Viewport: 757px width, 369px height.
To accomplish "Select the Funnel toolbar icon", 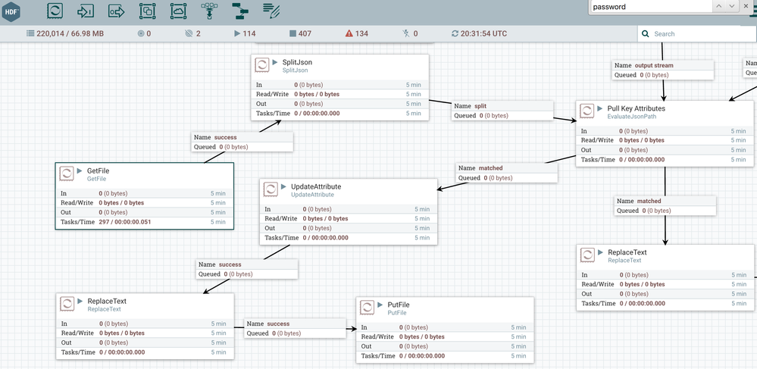I will tap(209, 11).
